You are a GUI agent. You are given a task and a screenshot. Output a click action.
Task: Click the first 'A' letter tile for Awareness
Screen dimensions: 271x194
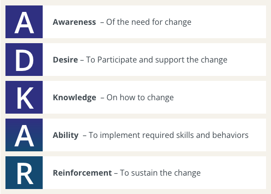click(24, 22)
